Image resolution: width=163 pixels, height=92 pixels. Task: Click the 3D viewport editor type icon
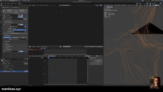click(105, 5)
